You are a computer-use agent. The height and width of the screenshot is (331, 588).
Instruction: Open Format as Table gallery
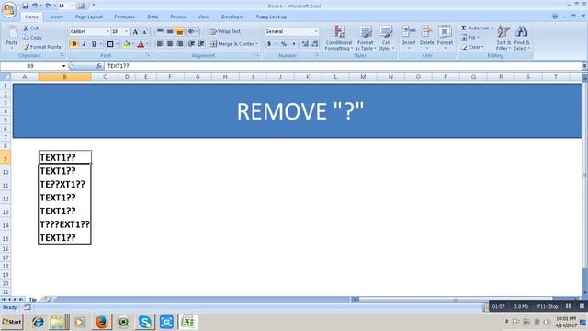tap(365, 38)
